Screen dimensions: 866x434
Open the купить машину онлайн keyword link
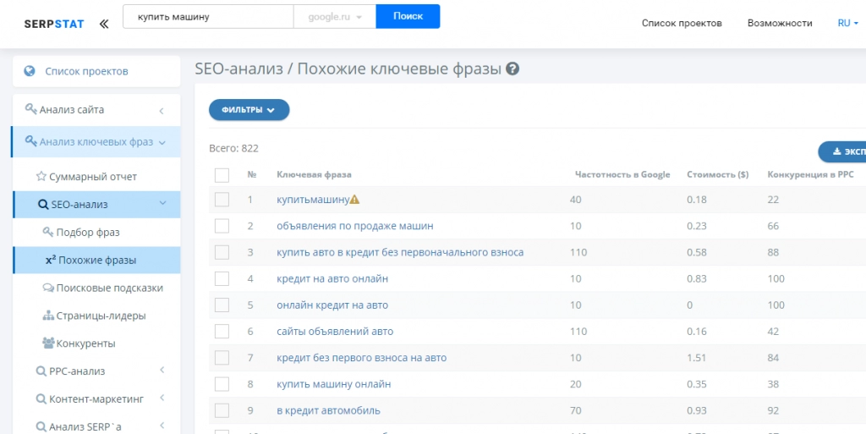pos(333,384)
